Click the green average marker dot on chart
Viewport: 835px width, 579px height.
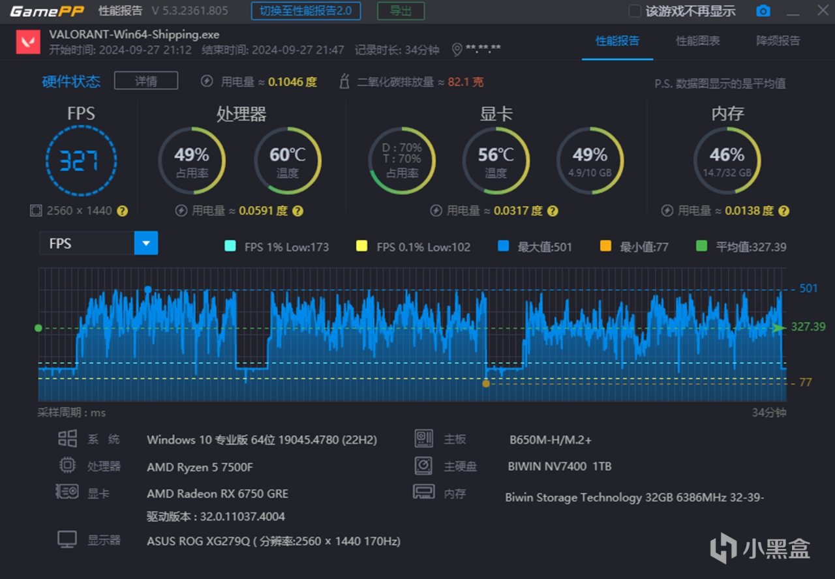pyautogui.click(x=38, y=328)
